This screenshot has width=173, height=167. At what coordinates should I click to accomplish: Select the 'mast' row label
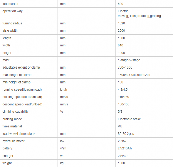[x=6, y=60]
